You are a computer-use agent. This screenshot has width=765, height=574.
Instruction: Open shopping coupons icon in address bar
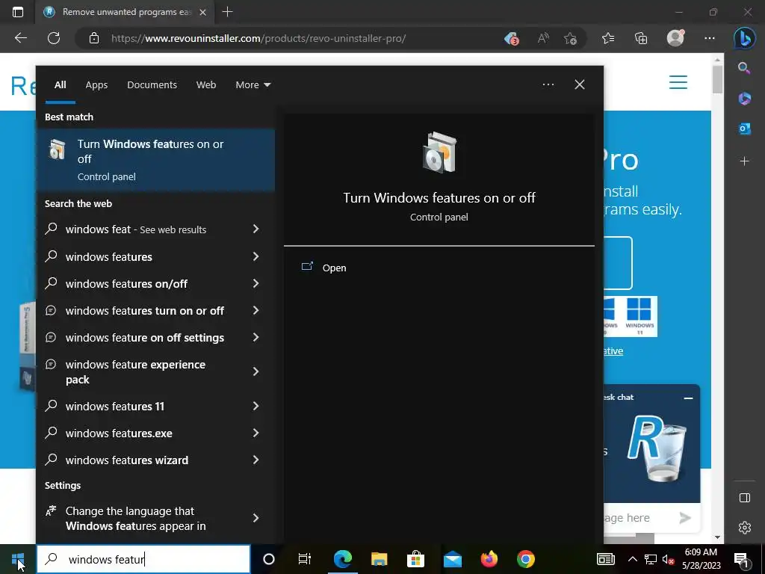[x=511, y=38]
